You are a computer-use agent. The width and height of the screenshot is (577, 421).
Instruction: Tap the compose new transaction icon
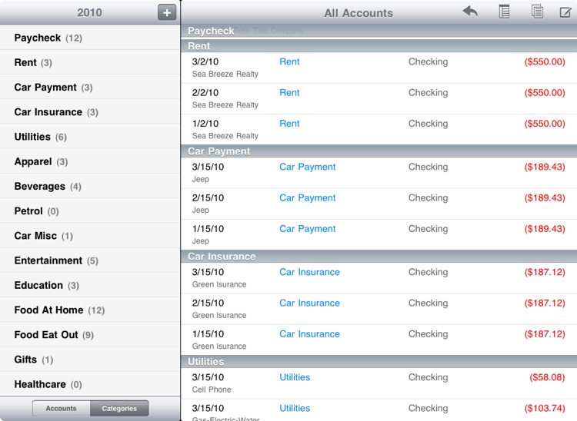click(565, 12)
